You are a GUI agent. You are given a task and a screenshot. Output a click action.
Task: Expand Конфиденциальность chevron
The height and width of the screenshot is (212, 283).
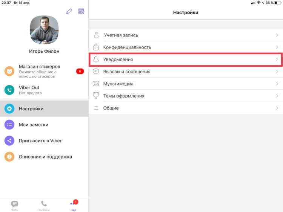tap(277, 47)
